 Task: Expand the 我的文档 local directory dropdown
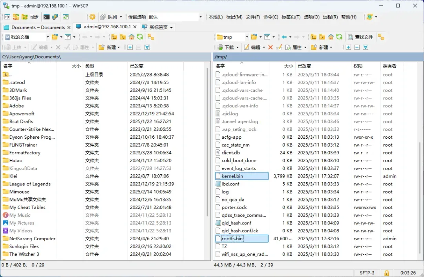[48, 37]
